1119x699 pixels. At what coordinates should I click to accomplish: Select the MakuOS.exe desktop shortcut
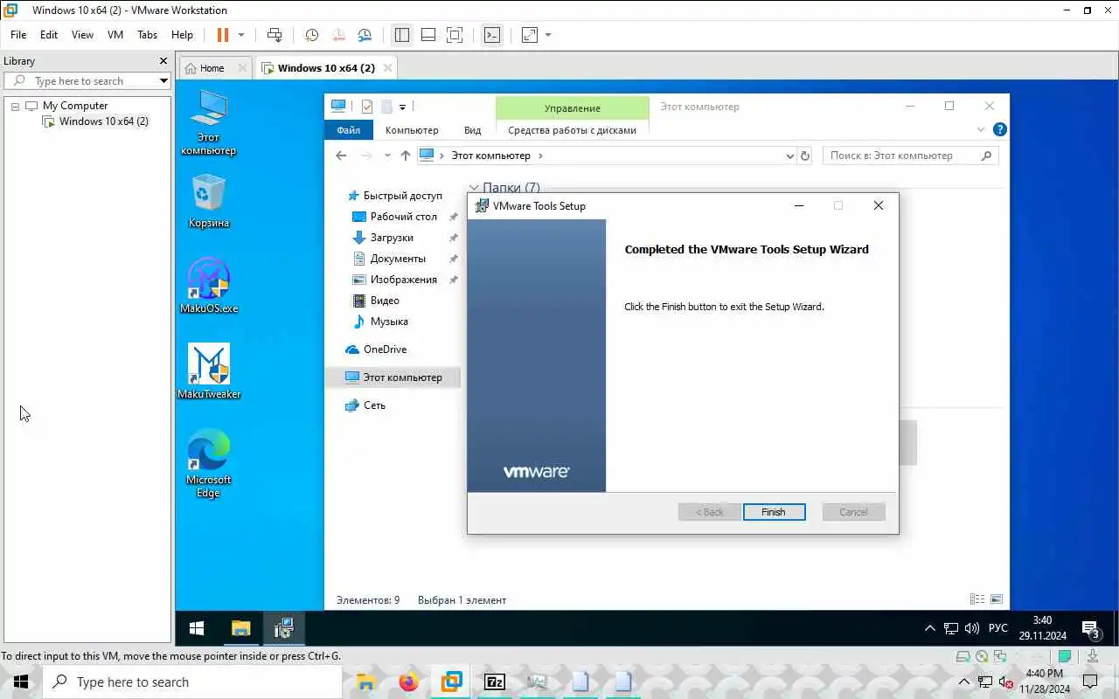point(208,286)
